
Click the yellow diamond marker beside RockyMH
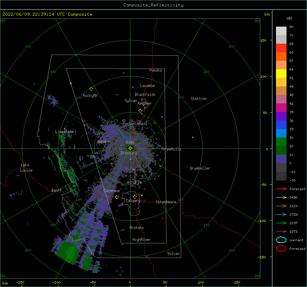pos(91,89)
